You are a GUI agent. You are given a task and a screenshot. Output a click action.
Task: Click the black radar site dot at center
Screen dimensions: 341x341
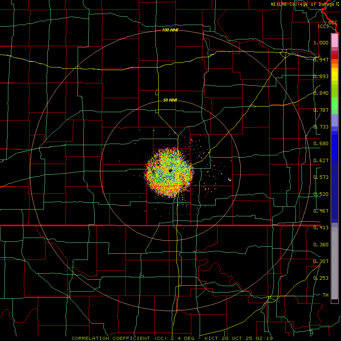tap(170, 171)
